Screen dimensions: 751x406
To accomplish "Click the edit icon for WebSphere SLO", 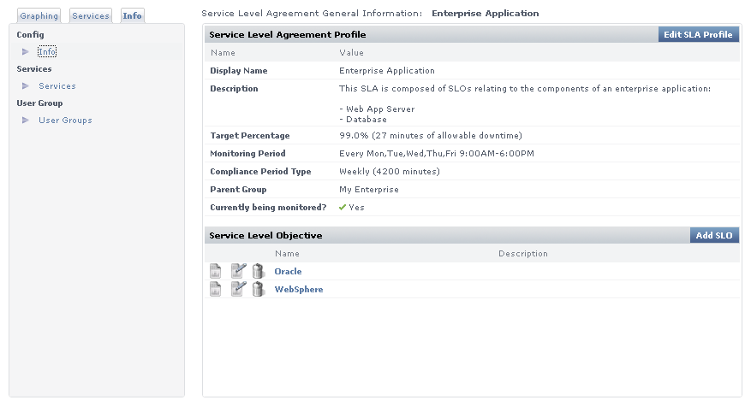I will pyautogui.click(x=238, y=289).
